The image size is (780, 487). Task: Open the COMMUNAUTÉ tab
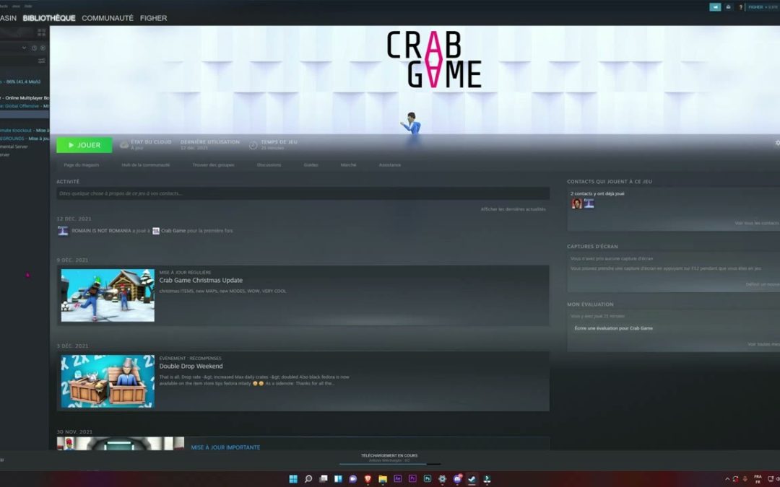click(108, 18)
